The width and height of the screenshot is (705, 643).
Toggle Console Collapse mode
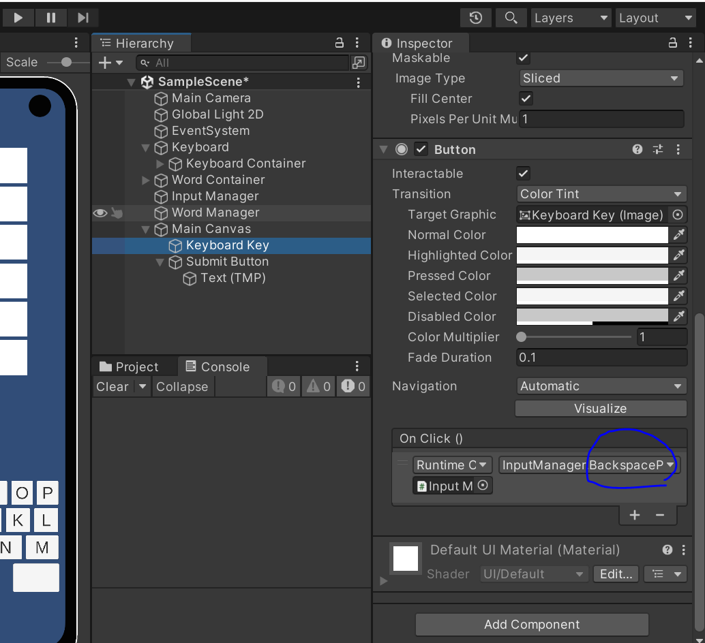[x=182, y=387]
